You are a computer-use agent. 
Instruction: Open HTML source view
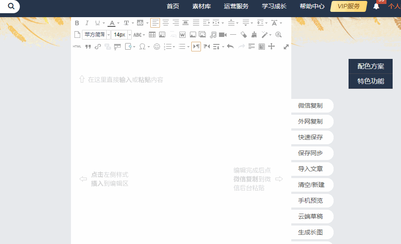77,47
